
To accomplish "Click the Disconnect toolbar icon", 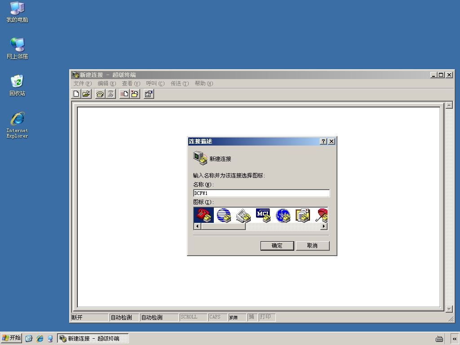I will click(x=111, y=94).
